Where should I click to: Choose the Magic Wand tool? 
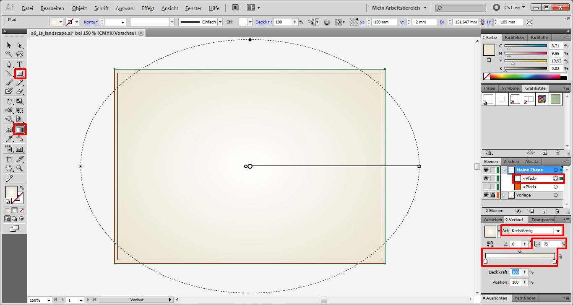click(x=9, y=54)
